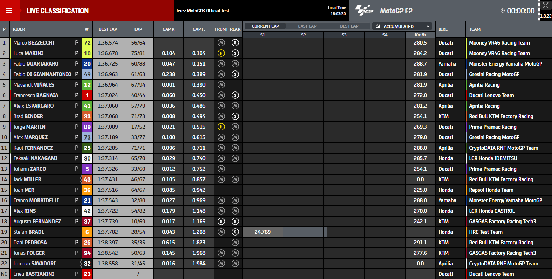Open the hamburger menu
The height and width of the screenshot is (279, 552).
[x=9, y=11]
